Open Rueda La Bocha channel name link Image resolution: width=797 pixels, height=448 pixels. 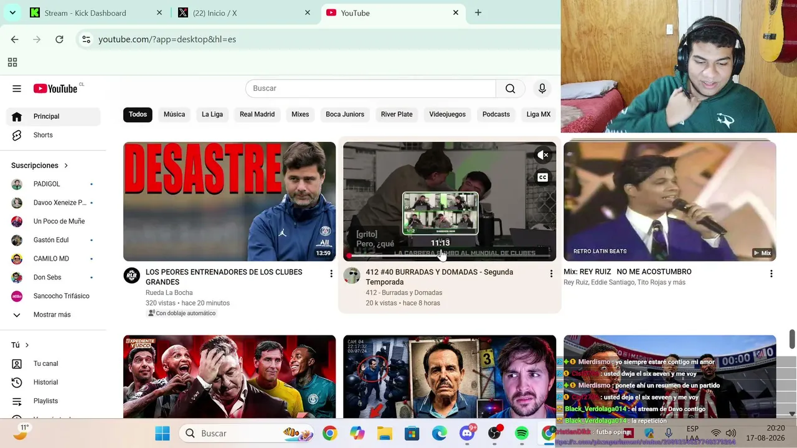point(169,292)
